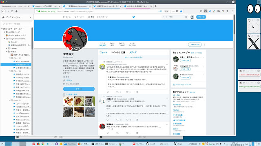
Task: Retweet the first tweet in timeline
Action: tap(117, 92)
